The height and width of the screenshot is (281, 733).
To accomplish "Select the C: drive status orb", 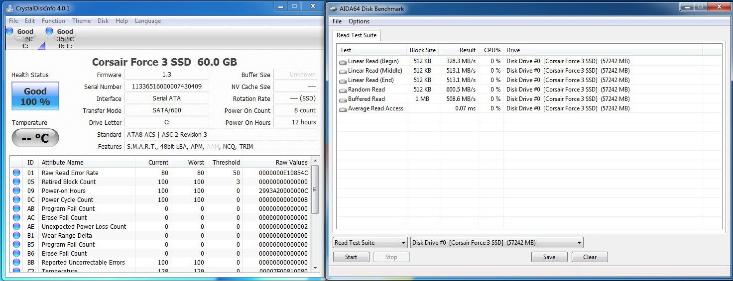I will (x=9, y=31).
